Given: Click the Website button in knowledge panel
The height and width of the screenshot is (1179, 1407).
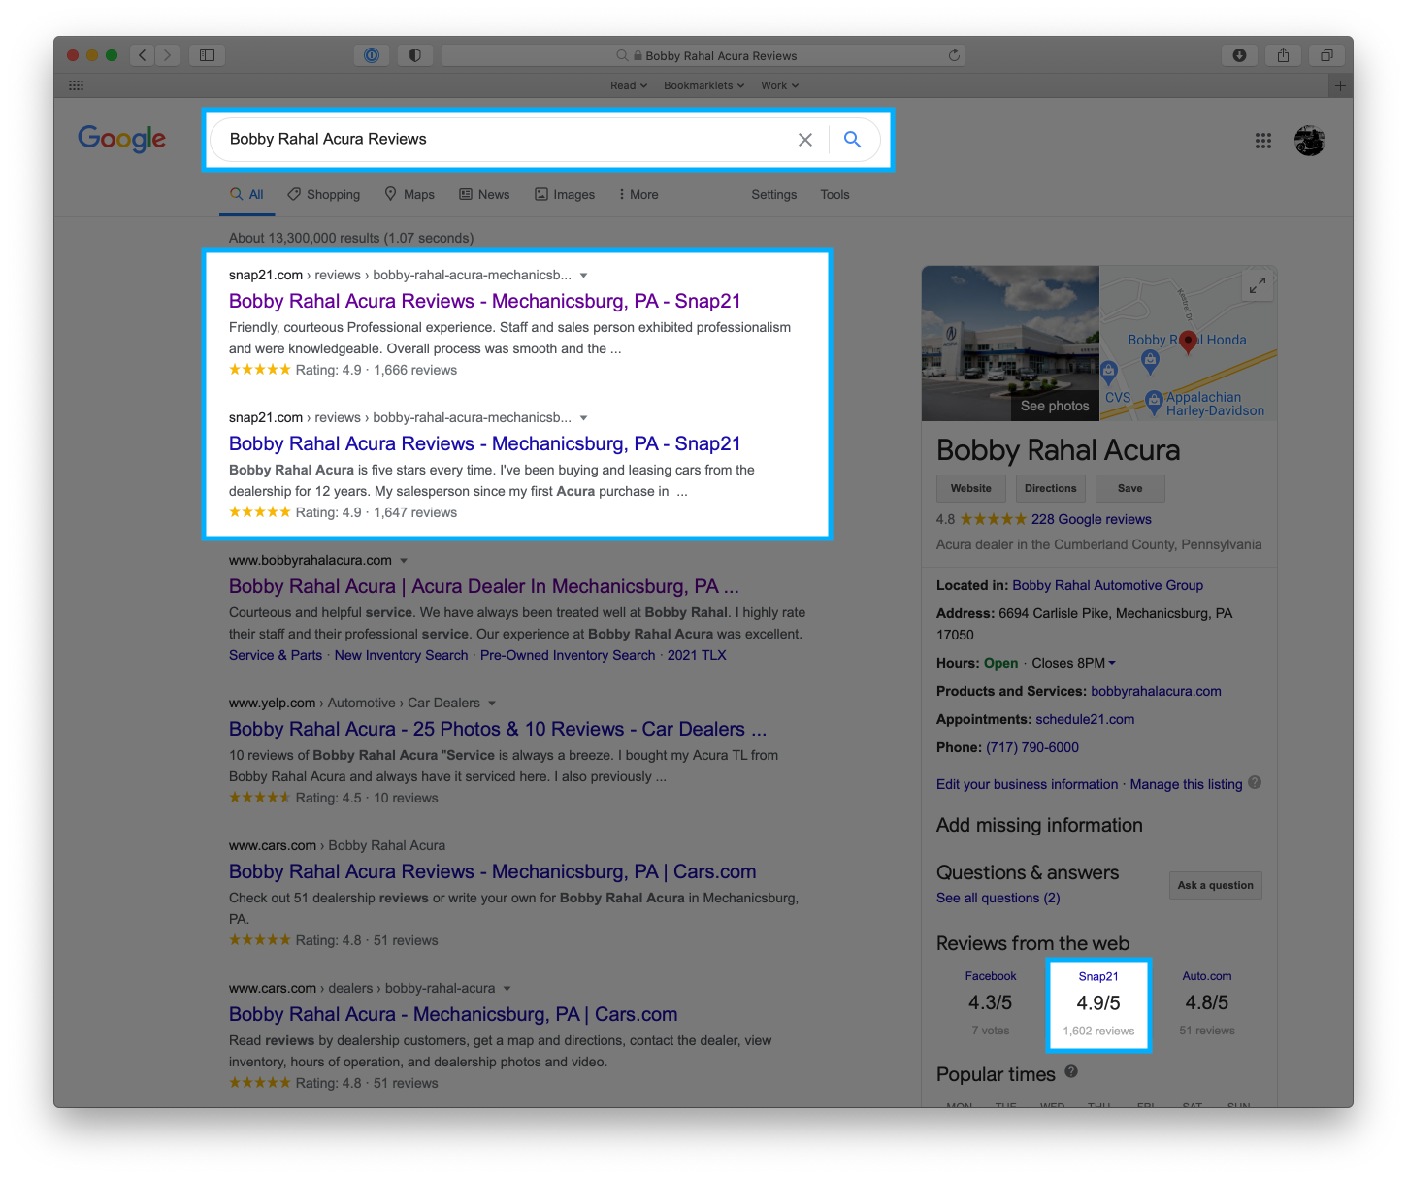Looking at the screenshot, I should (x=971, y=488).
